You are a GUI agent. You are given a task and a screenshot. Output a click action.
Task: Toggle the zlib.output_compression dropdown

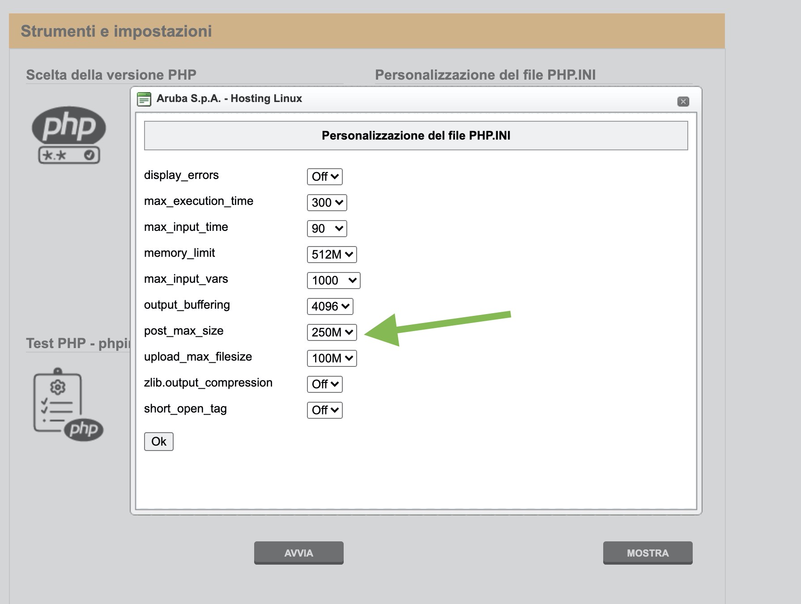coord(324,384)
